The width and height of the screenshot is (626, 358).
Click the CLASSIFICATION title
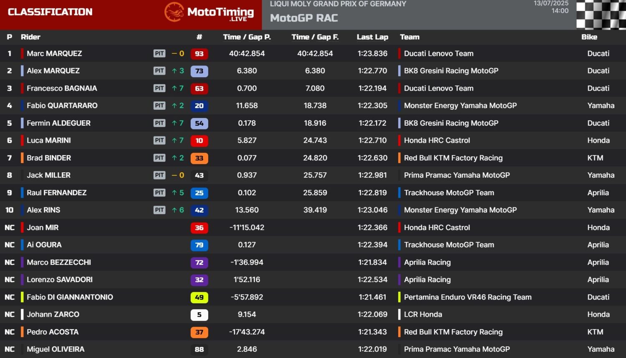(50, 12)
